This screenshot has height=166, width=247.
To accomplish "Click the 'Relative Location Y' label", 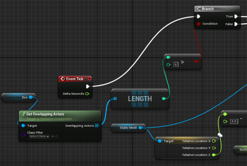I will click(x=196, y=148).
